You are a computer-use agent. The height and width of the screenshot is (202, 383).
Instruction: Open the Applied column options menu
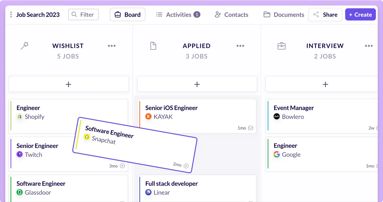[240, 46]
